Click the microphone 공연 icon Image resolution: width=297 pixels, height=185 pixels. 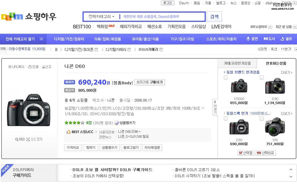point(248,39)
